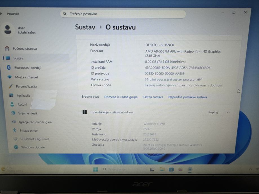Image resolution: width=259 pixels, height=194 pixels.
Task: Collapse Specifikacije sustava Windows with the chevron
Action: 228,112
